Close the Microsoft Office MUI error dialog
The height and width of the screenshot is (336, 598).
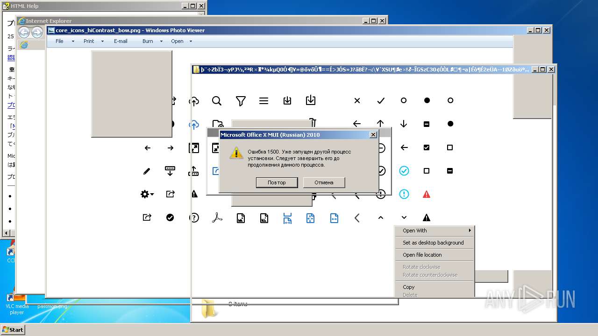373,134
